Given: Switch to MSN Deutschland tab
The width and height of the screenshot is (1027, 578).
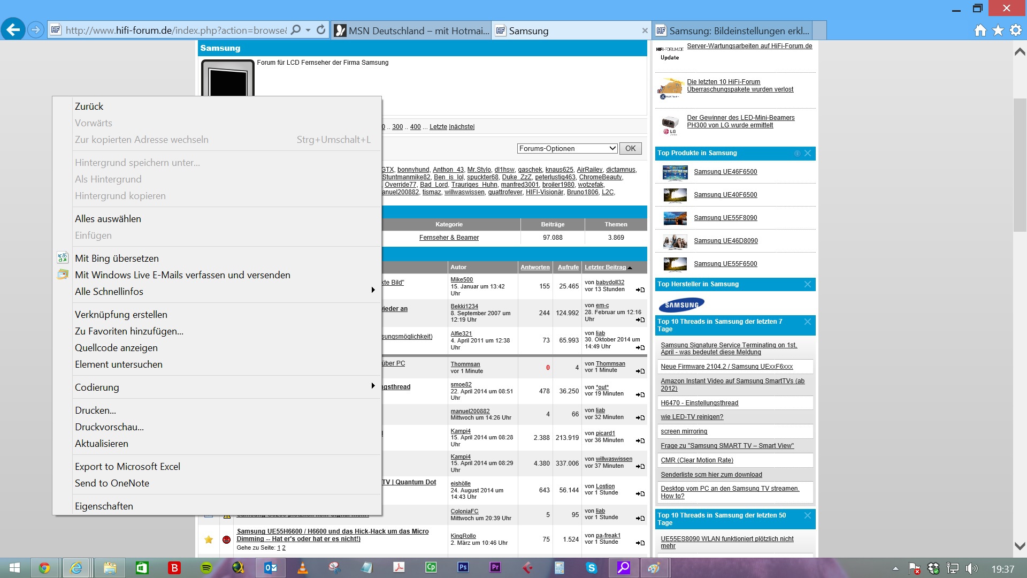Looking at the screenshot, I should (411, 31).
